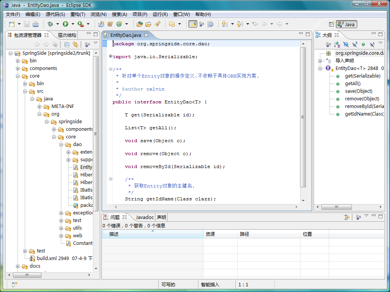
Task: Expand the docs folder node
Action: pos(18,266)
